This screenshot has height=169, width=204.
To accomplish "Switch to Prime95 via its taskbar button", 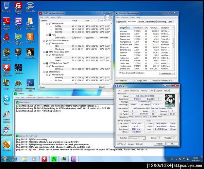I will pos(54,159).
